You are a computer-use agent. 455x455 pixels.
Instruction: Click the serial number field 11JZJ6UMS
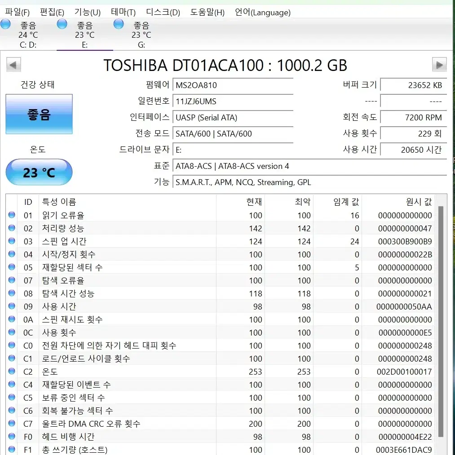click(233, 102)
